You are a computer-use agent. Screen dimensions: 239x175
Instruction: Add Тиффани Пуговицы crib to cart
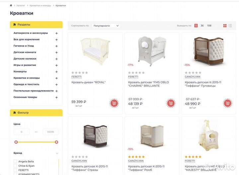point(227,103)
